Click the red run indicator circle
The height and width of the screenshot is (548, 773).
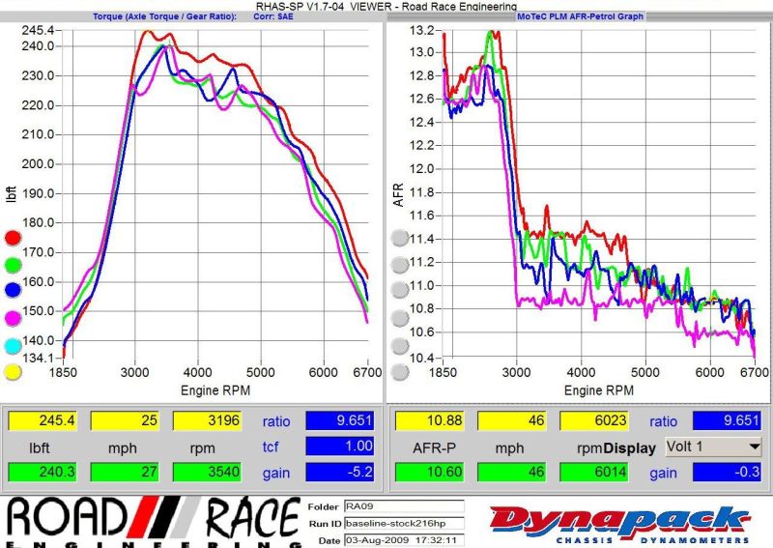[x=13, y=238]
